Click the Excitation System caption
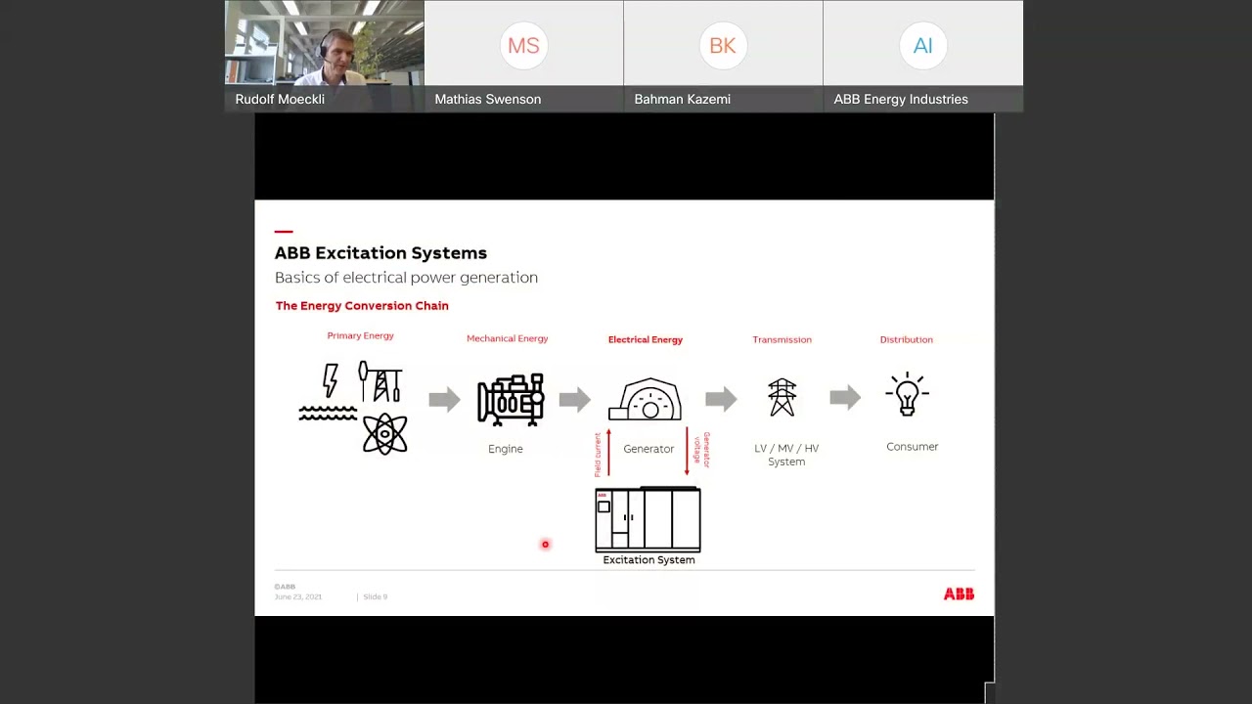Viewport: 1252px width, 704px height. point(648,560)
